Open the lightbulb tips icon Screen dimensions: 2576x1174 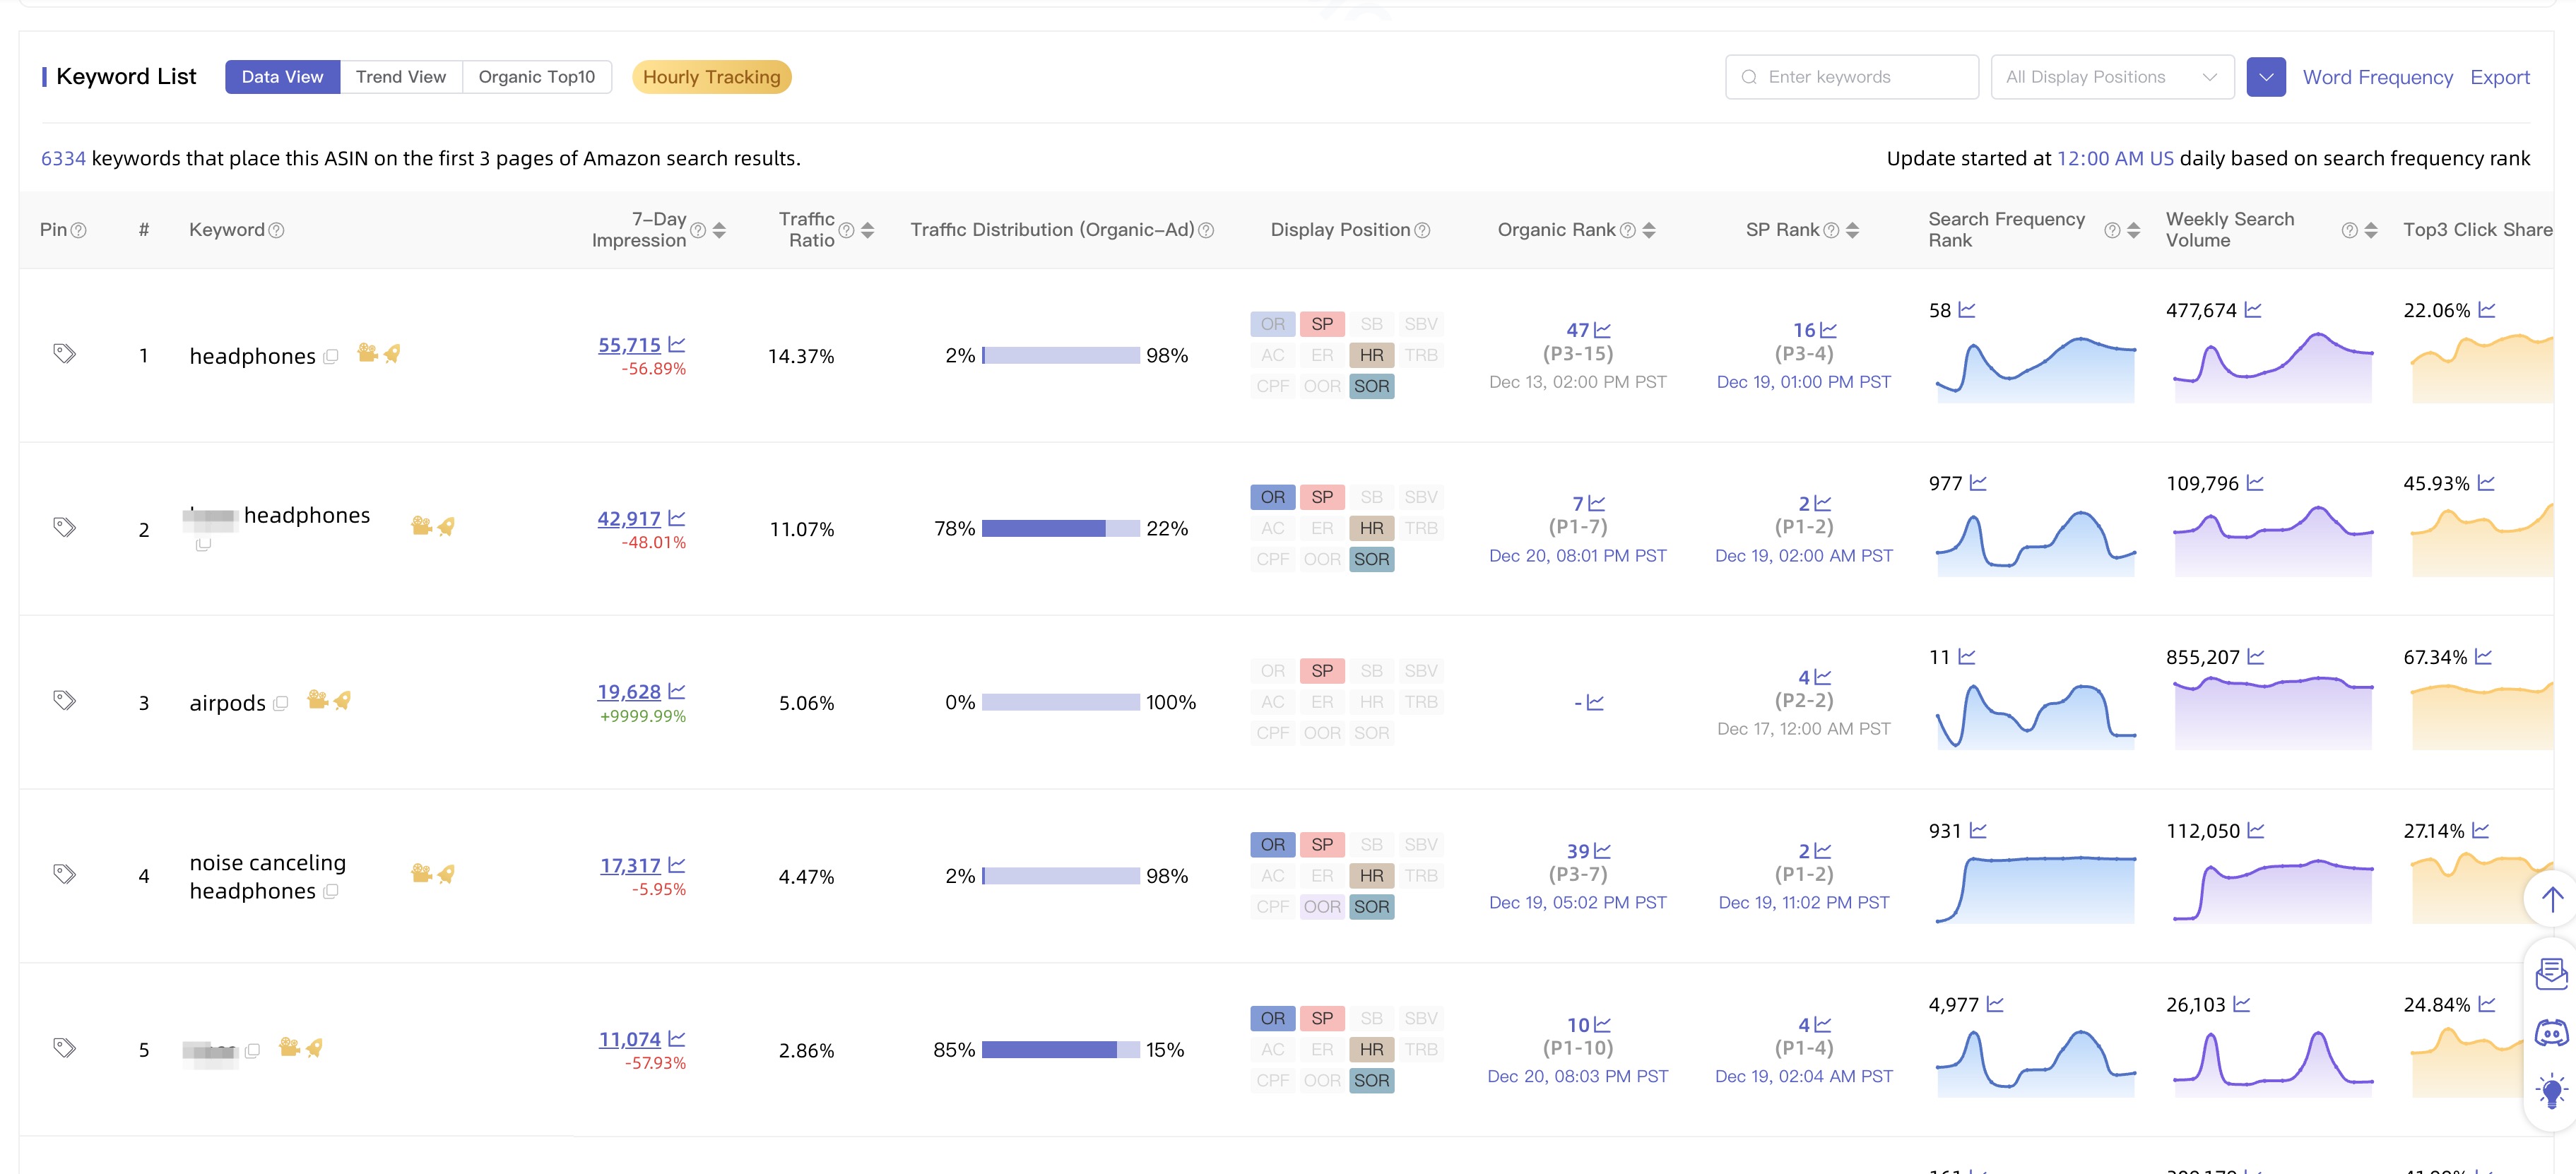(2552, 1090)
